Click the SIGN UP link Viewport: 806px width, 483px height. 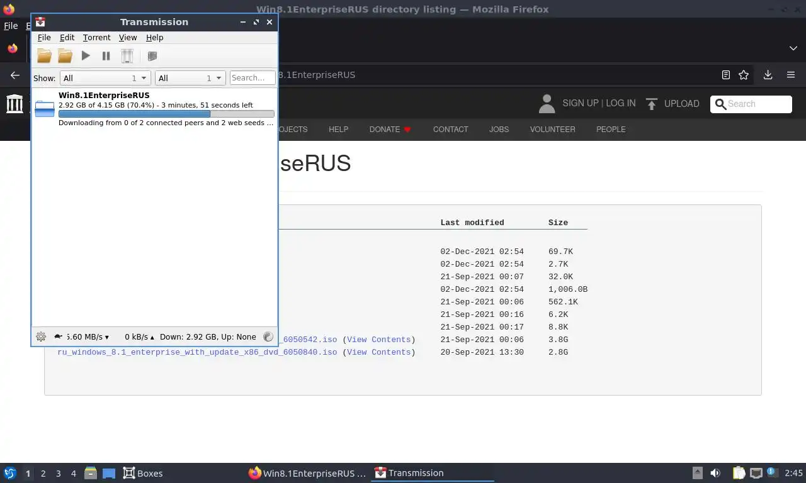coord(581,103)
